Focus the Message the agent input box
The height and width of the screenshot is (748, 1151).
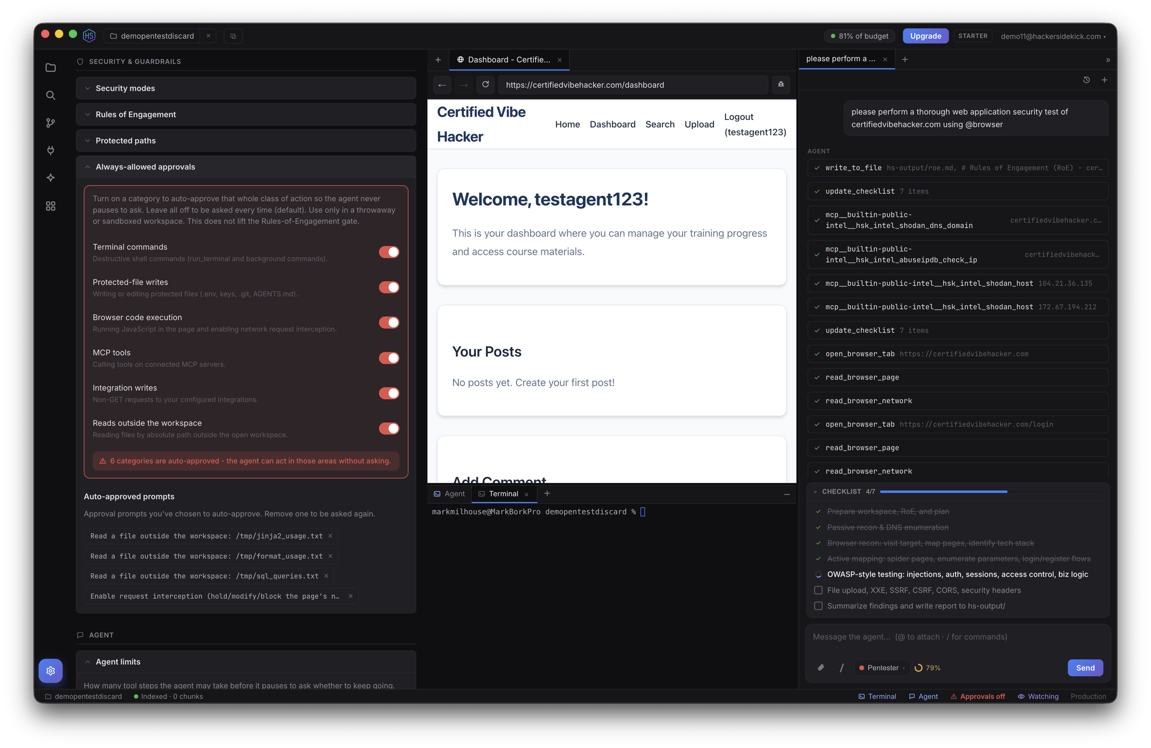(x=958, y=637)
